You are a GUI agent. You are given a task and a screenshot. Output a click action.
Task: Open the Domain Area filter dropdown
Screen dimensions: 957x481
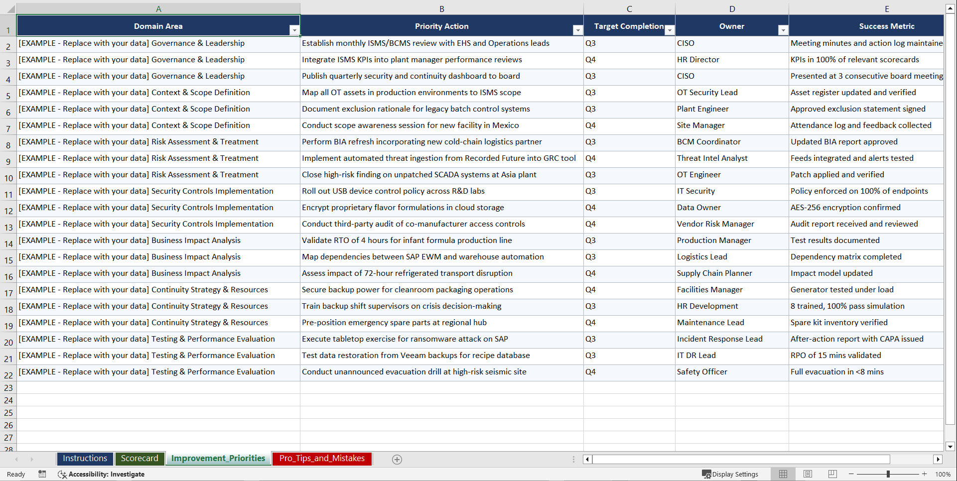pos(294,30)
